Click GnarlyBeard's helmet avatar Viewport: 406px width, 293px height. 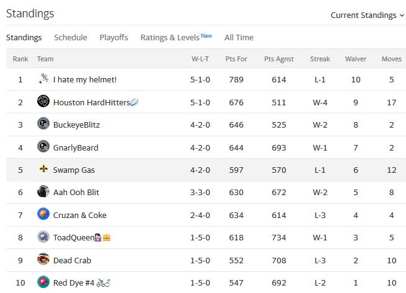[x=43, y=146]
